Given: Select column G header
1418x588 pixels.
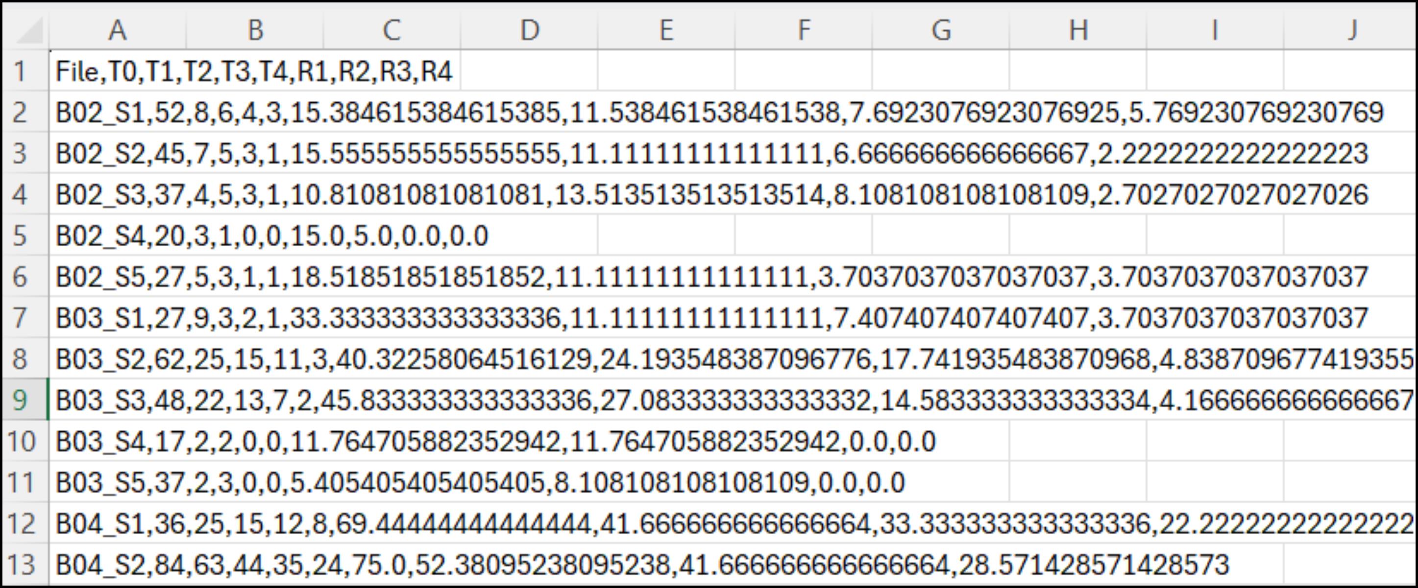Looking at the screenshot, I should 941,30.
